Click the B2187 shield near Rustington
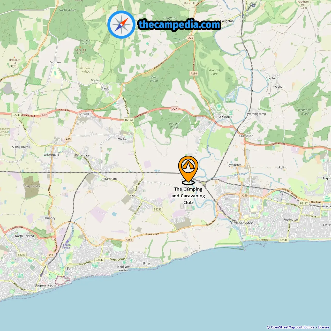This screenshot has width=331, height=331. coord(304,203)
